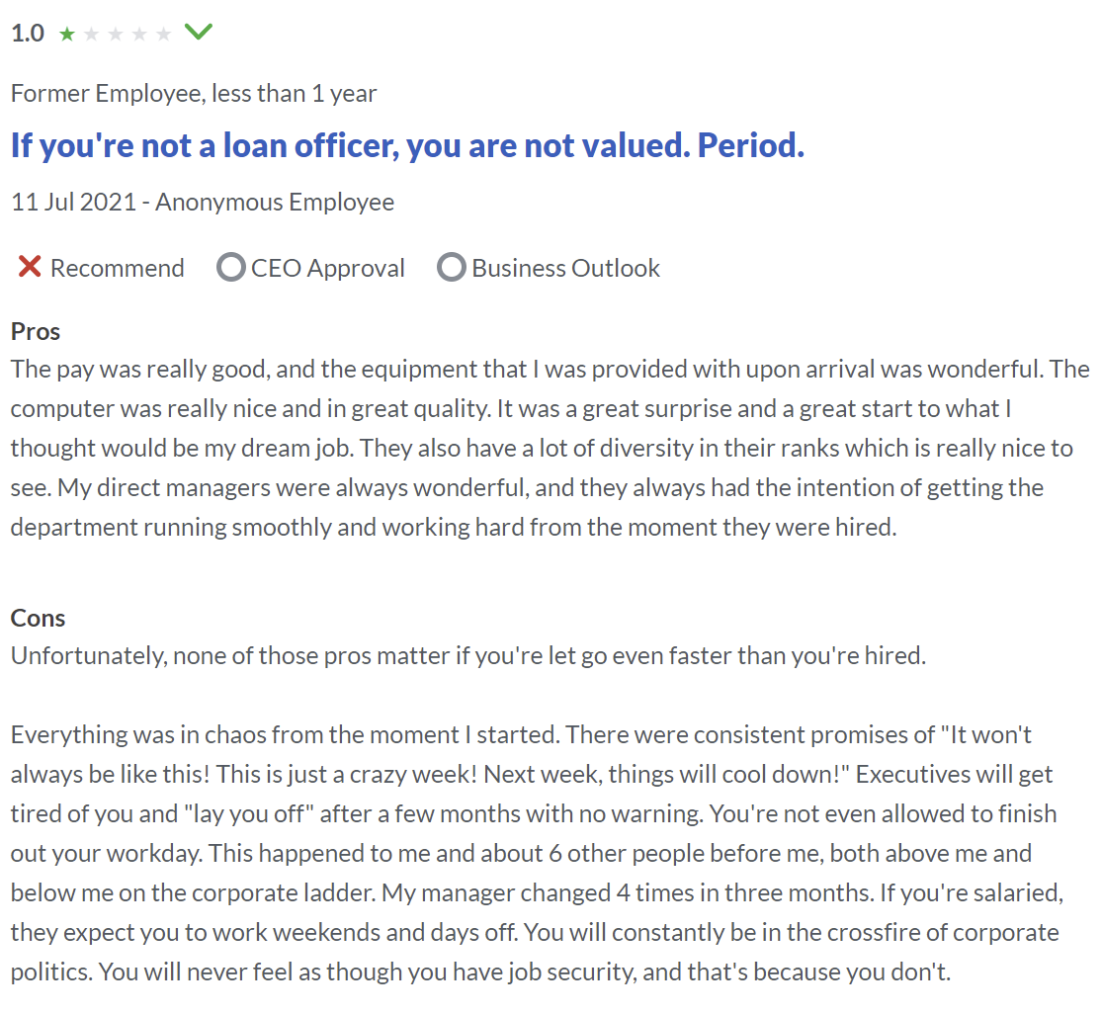Click the Pros heading
Screen dimensions: 1101x1014
coord(36,331)
